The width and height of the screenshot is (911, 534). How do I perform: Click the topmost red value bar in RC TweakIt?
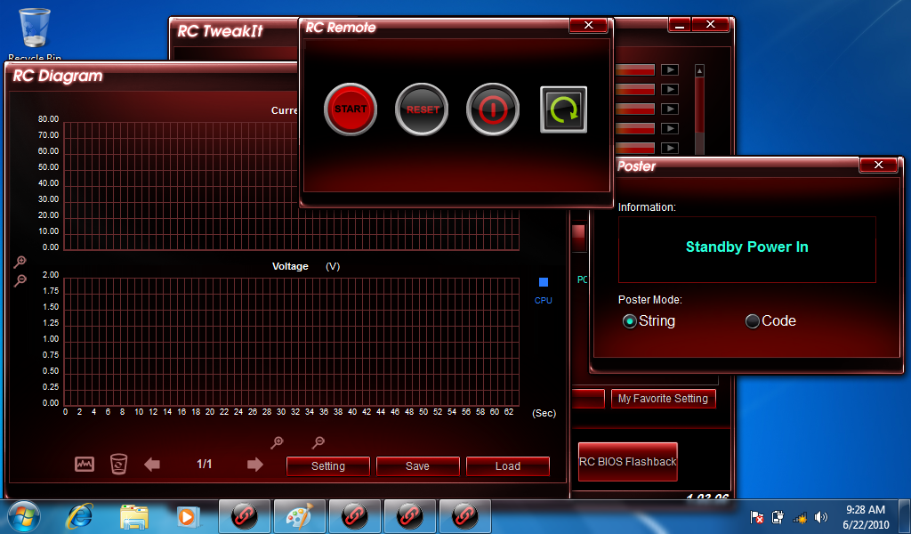[635, 69]
